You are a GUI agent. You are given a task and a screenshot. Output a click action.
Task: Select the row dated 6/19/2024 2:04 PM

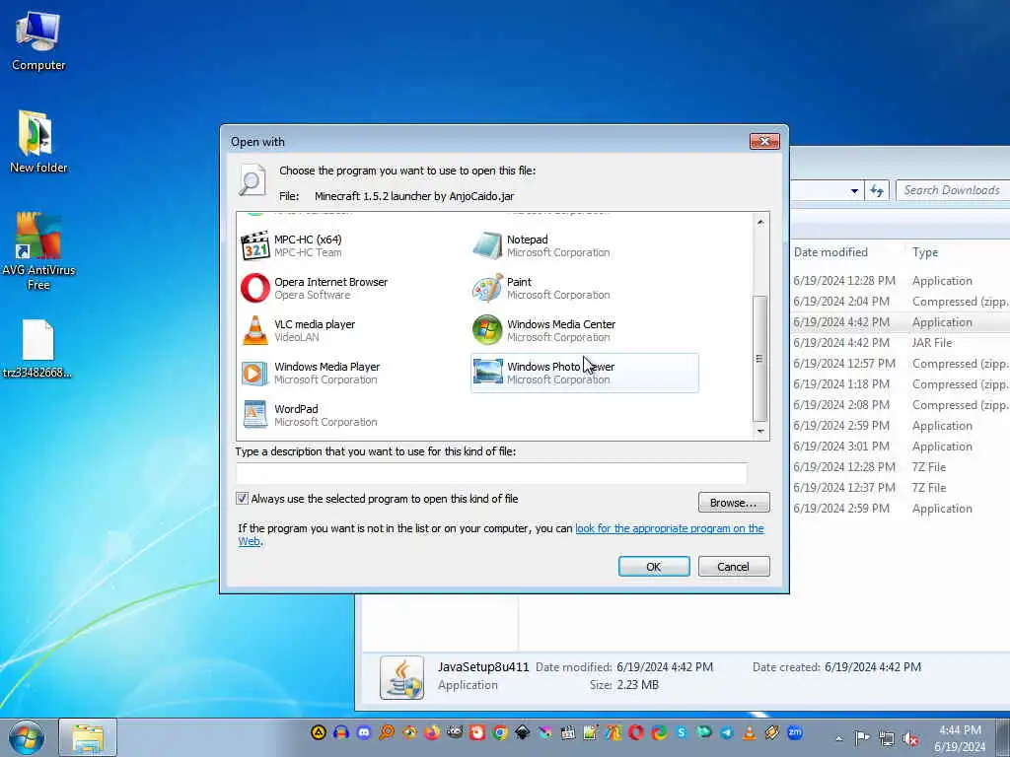coord(901,302)
